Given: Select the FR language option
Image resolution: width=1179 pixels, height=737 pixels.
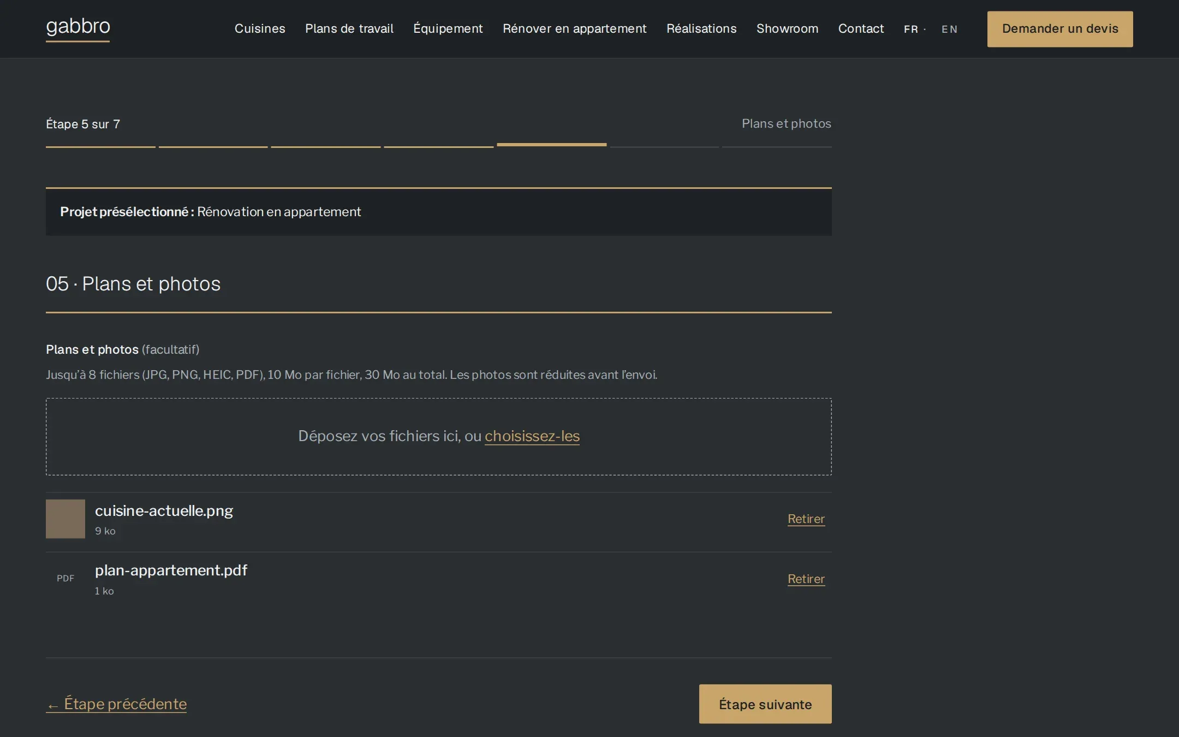Looking at the screenshot, I should [911, 29].
